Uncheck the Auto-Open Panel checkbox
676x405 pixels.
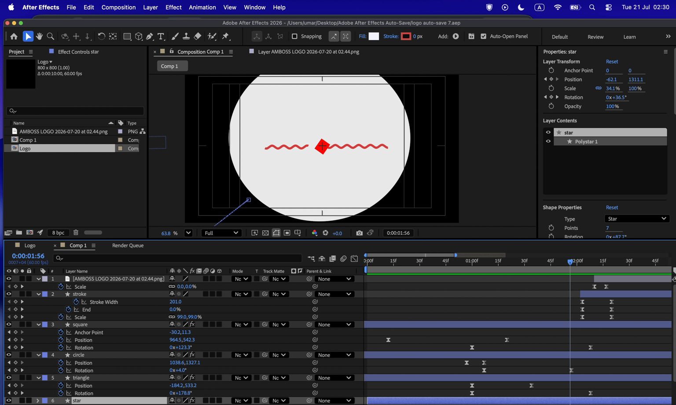pos(483,37)
